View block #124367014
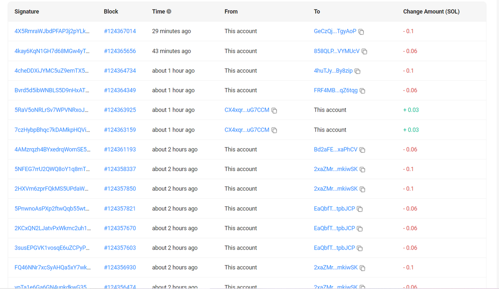 point(120,31)
